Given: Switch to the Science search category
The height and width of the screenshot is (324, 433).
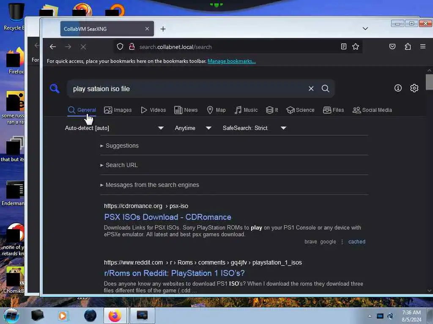Looking at the screenshot, I should [300, 110].
